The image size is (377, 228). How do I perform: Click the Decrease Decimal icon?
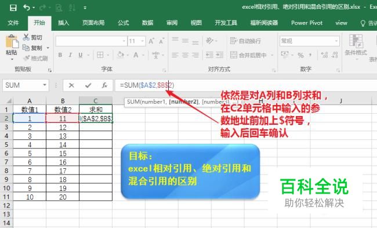(x=335, y=55)
